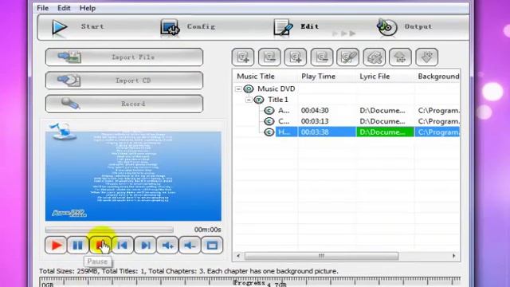Select the Music DVD root item
Viewport: 510px width, 287px height.
tap(276, 88)
